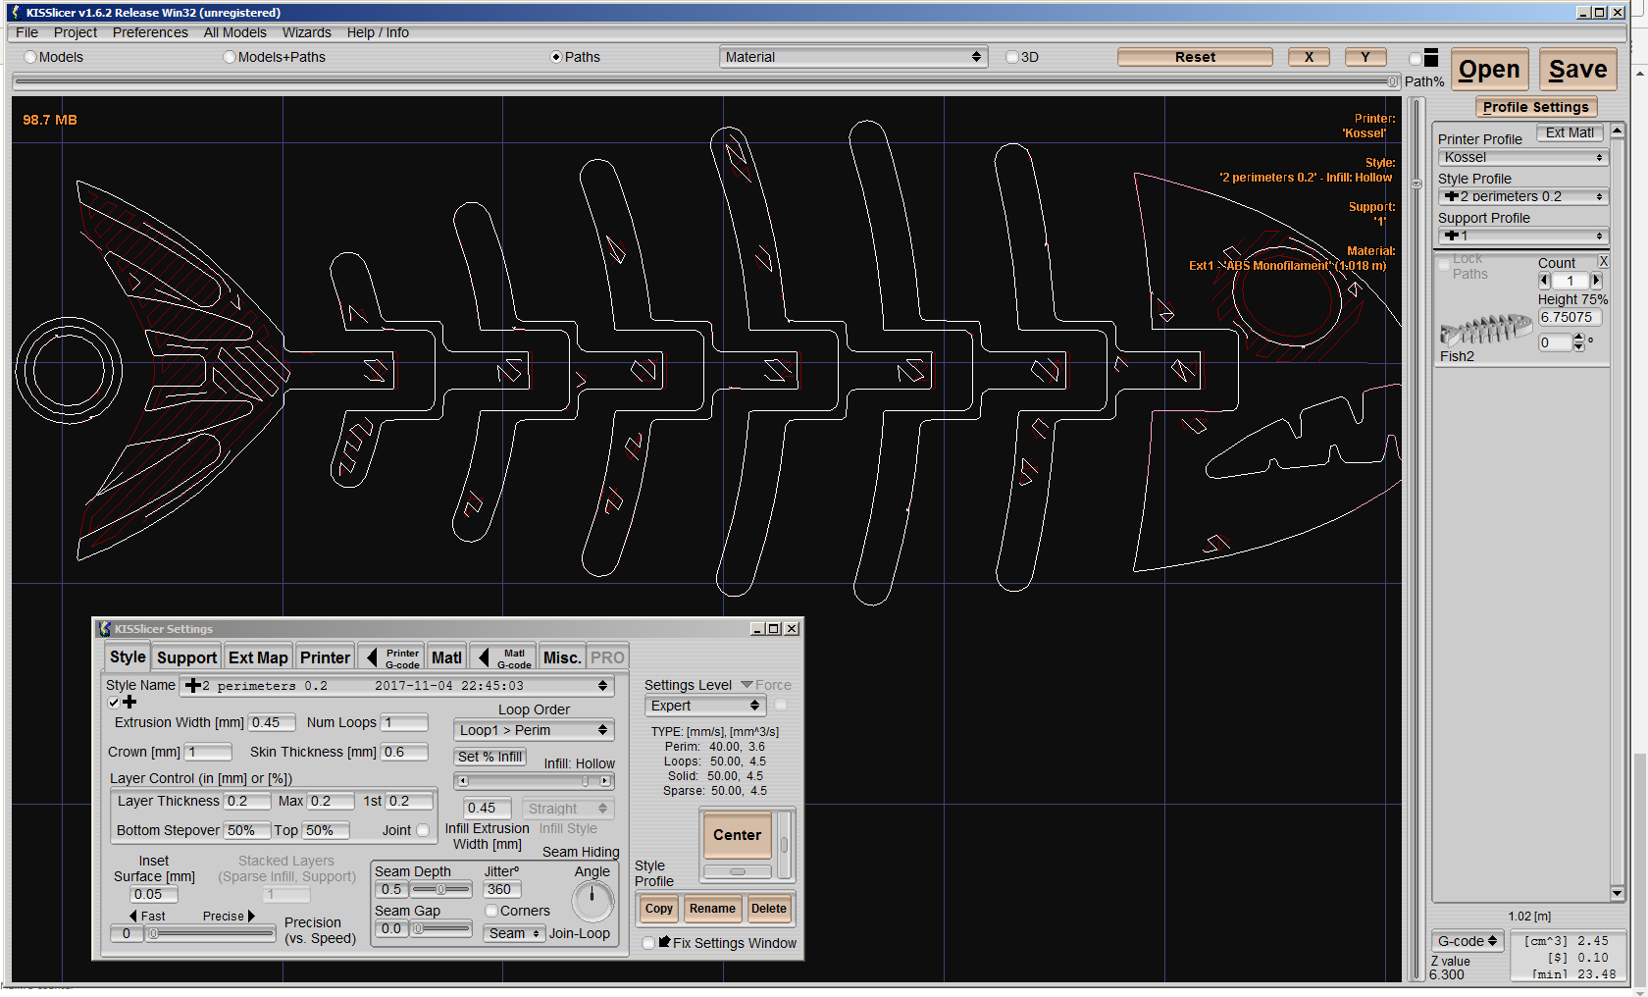
Task: Open the Loop Order dropdown
Action: pyautogui.click(x=534, y=730)
